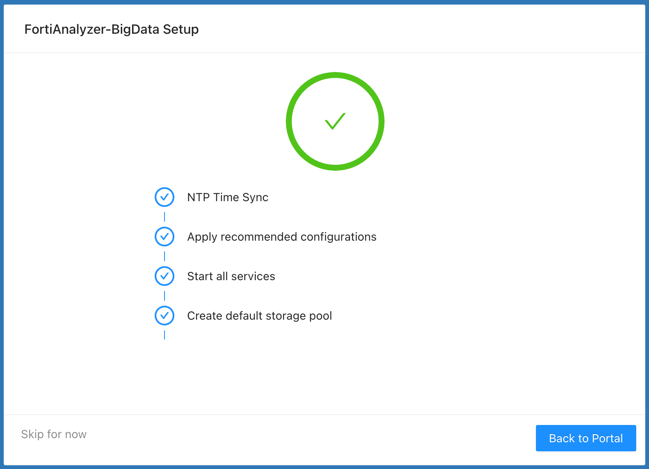Select the Apply recommended configurations step text
Screen dimensions: 649x469
coord(282,237)
